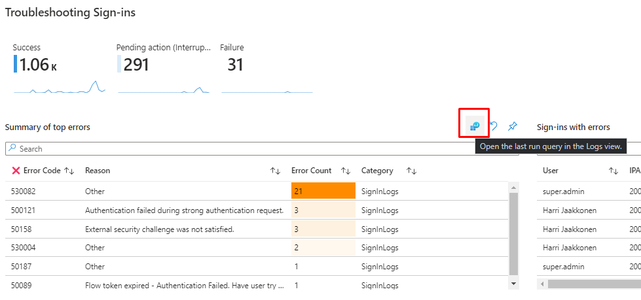The height and width of the screenshot is (300, 641).
Task: Click the undo reset icon
Action: click(495, 126)
